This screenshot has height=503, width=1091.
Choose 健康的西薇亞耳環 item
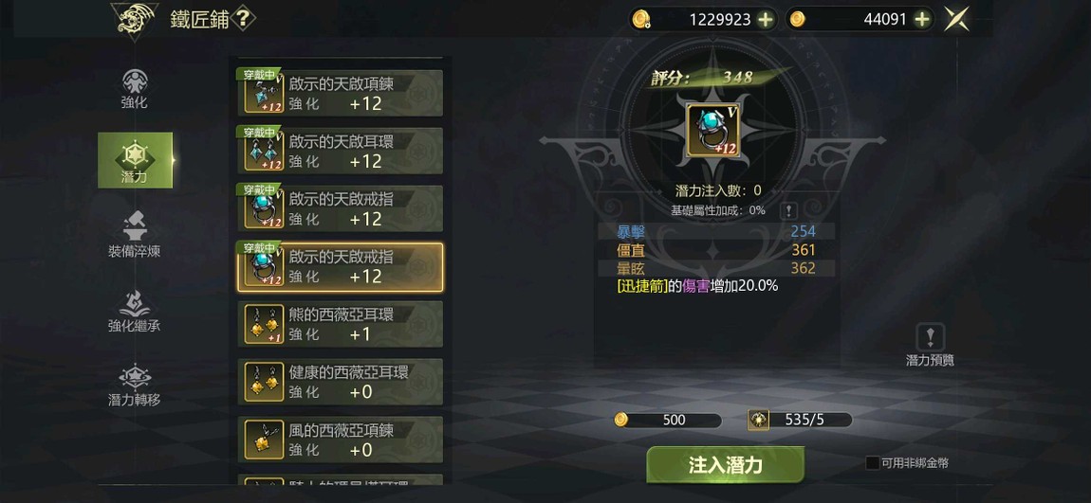point(341,382)
